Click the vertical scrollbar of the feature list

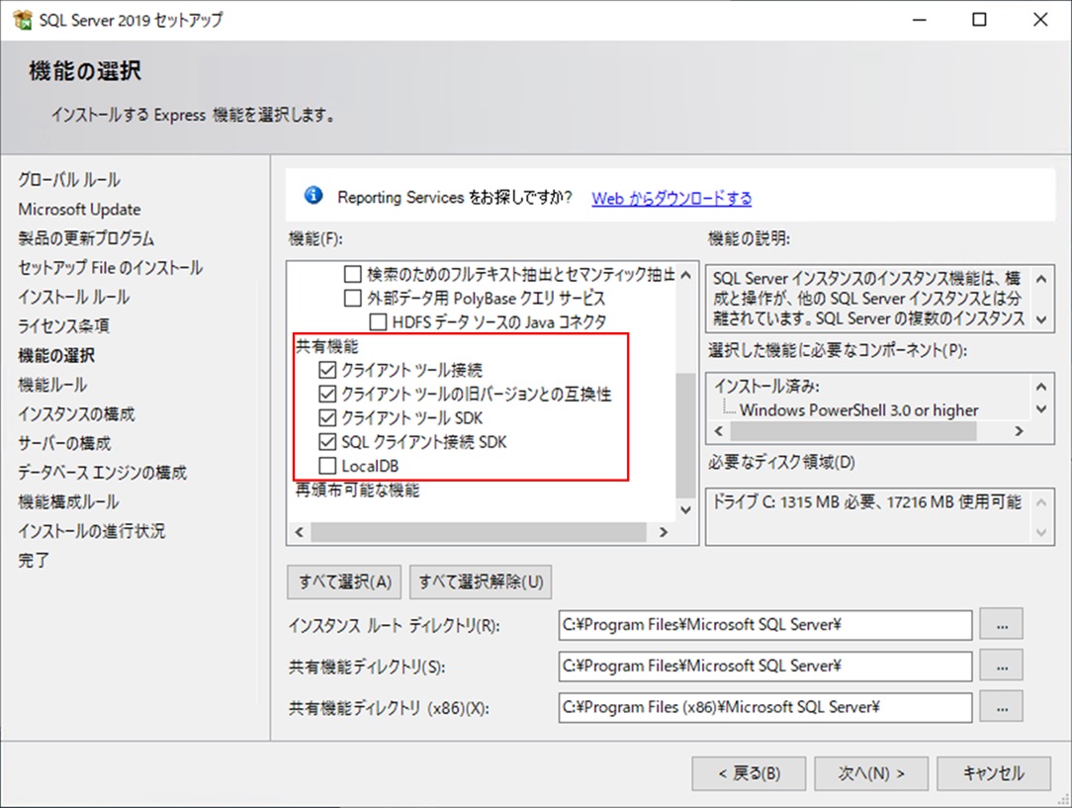[x=685, y=435]
